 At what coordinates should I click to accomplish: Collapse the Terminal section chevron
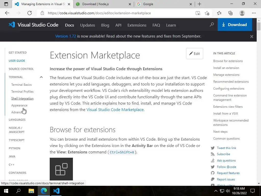tap(41, 77)
